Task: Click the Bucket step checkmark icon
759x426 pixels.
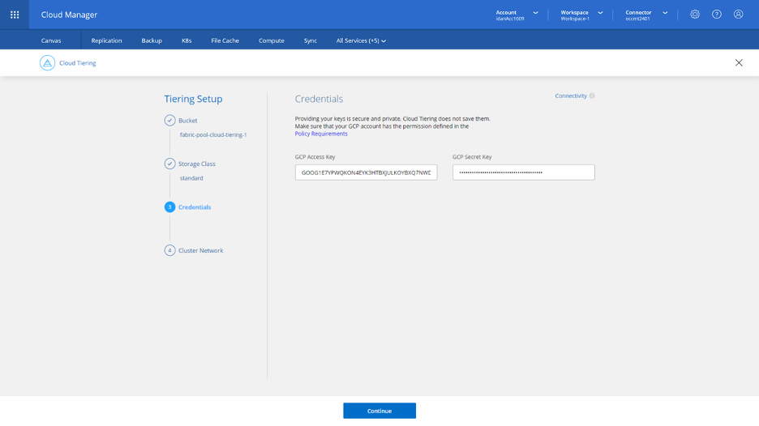Action: click(x=169, y=121)
